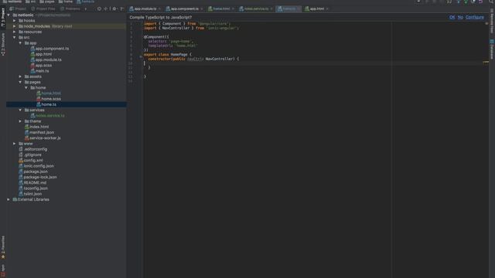Close the app.module.ts editor tab

point(159,8)
